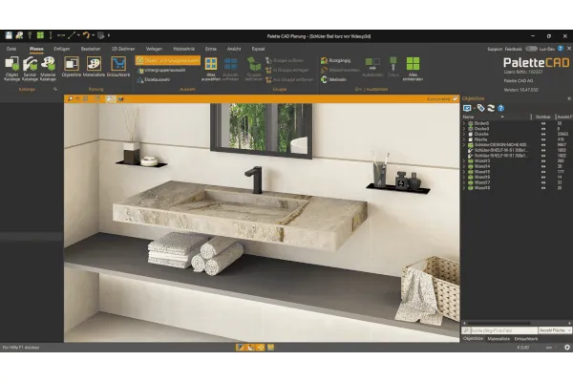Click the blue help icon in Objektliste

[x=501, y=108]
